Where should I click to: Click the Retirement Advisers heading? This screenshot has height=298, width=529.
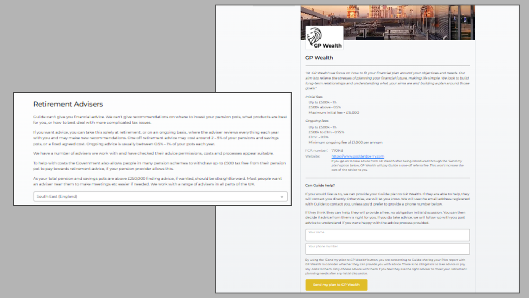click(68, 104)
